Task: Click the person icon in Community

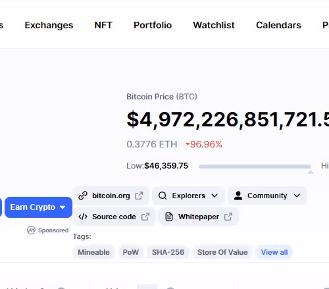Action: coord(238,196)
